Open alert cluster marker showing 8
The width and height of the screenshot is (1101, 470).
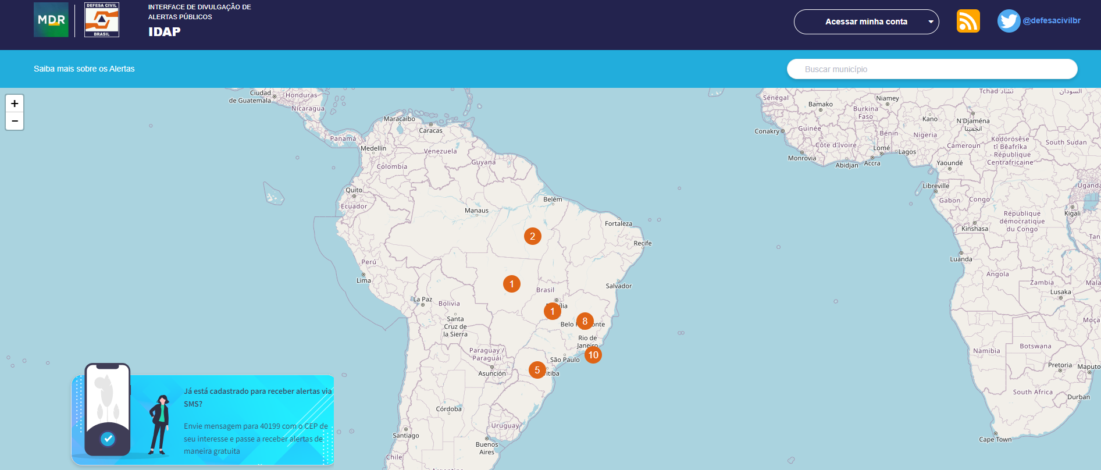[585, 321]
